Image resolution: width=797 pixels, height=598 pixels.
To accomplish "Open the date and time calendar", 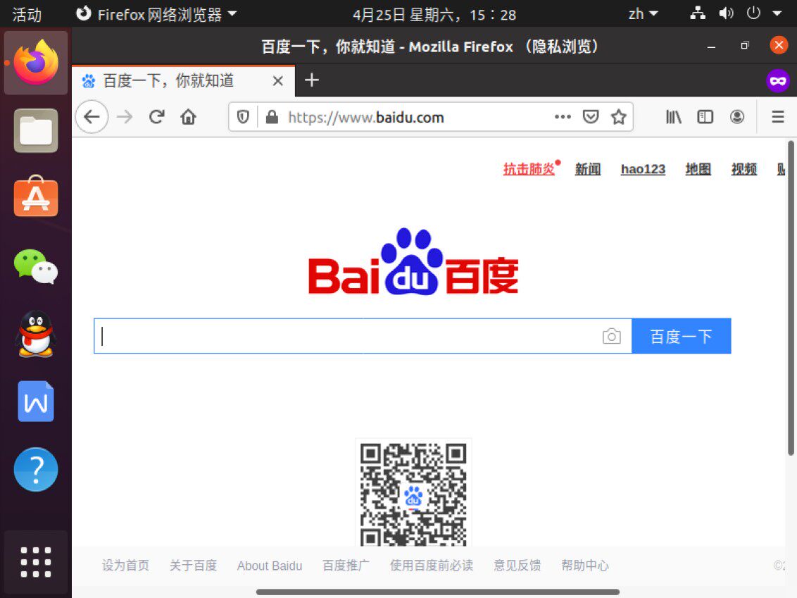I will pyautogui.click(x=434, y=14).
